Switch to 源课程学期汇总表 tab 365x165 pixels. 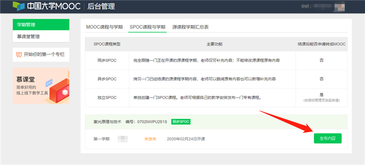[x=190, y=27]
